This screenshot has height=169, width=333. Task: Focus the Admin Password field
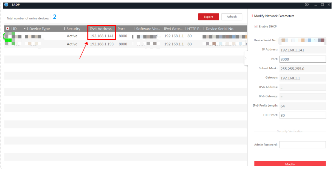[x=303, y=145]
